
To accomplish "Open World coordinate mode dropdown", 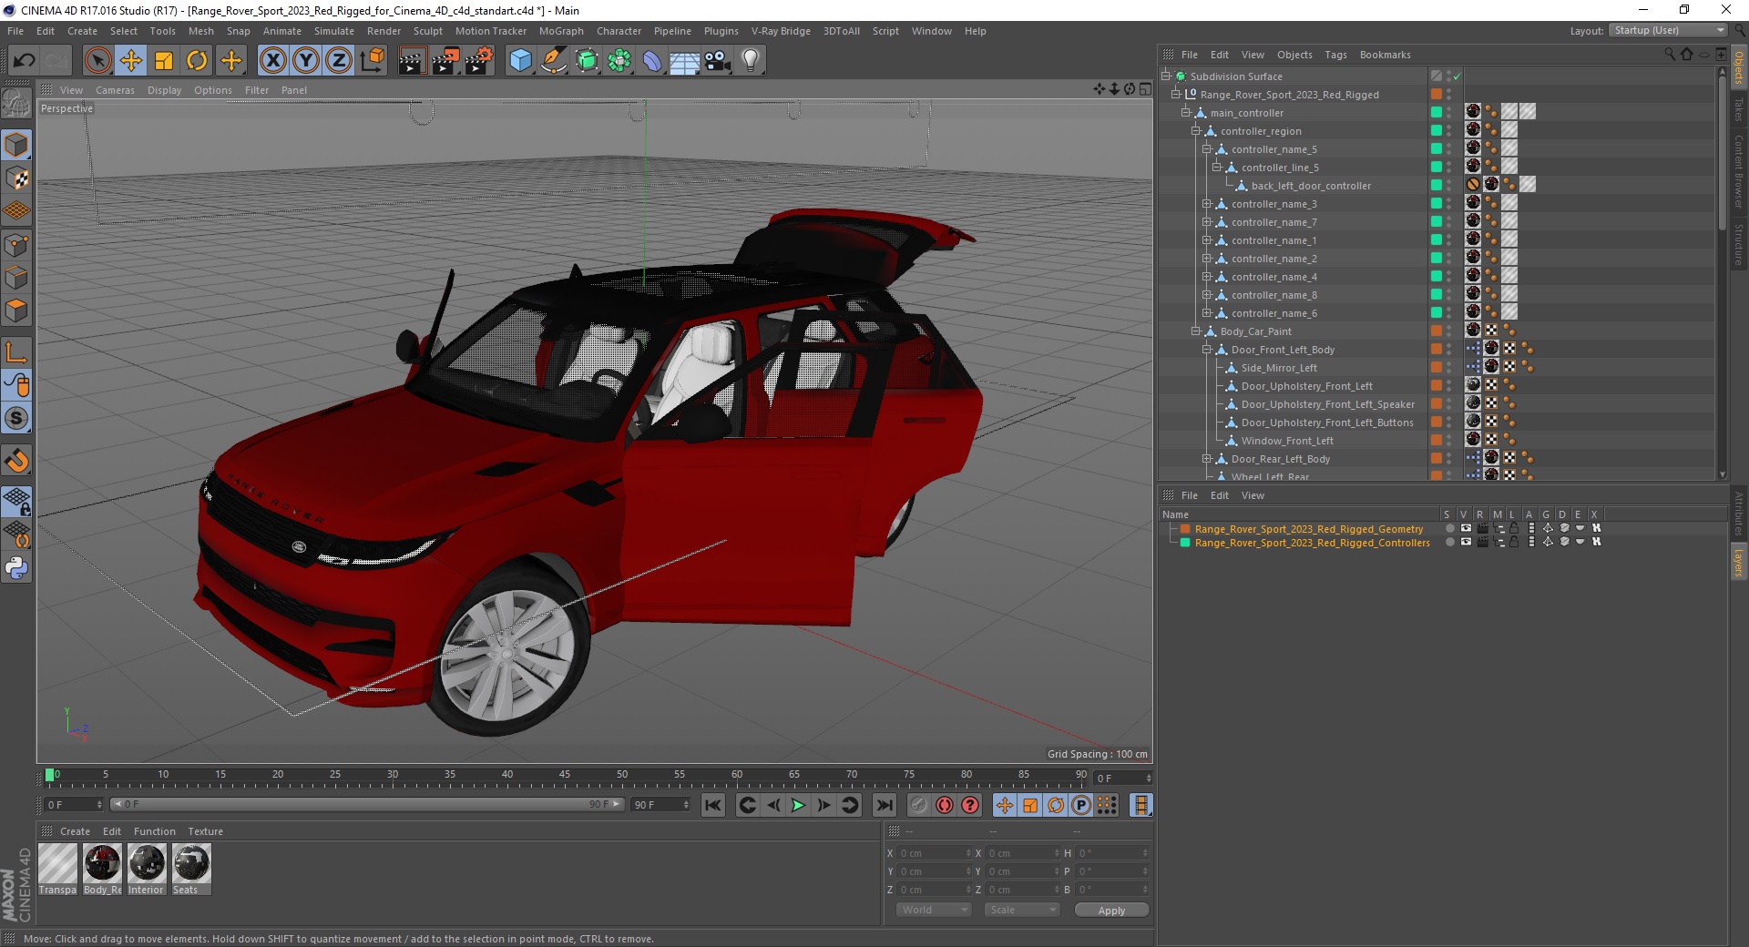I will point(935,910).
